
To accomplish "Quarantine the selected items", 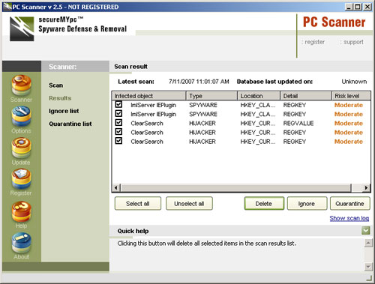I will point(349,204).
